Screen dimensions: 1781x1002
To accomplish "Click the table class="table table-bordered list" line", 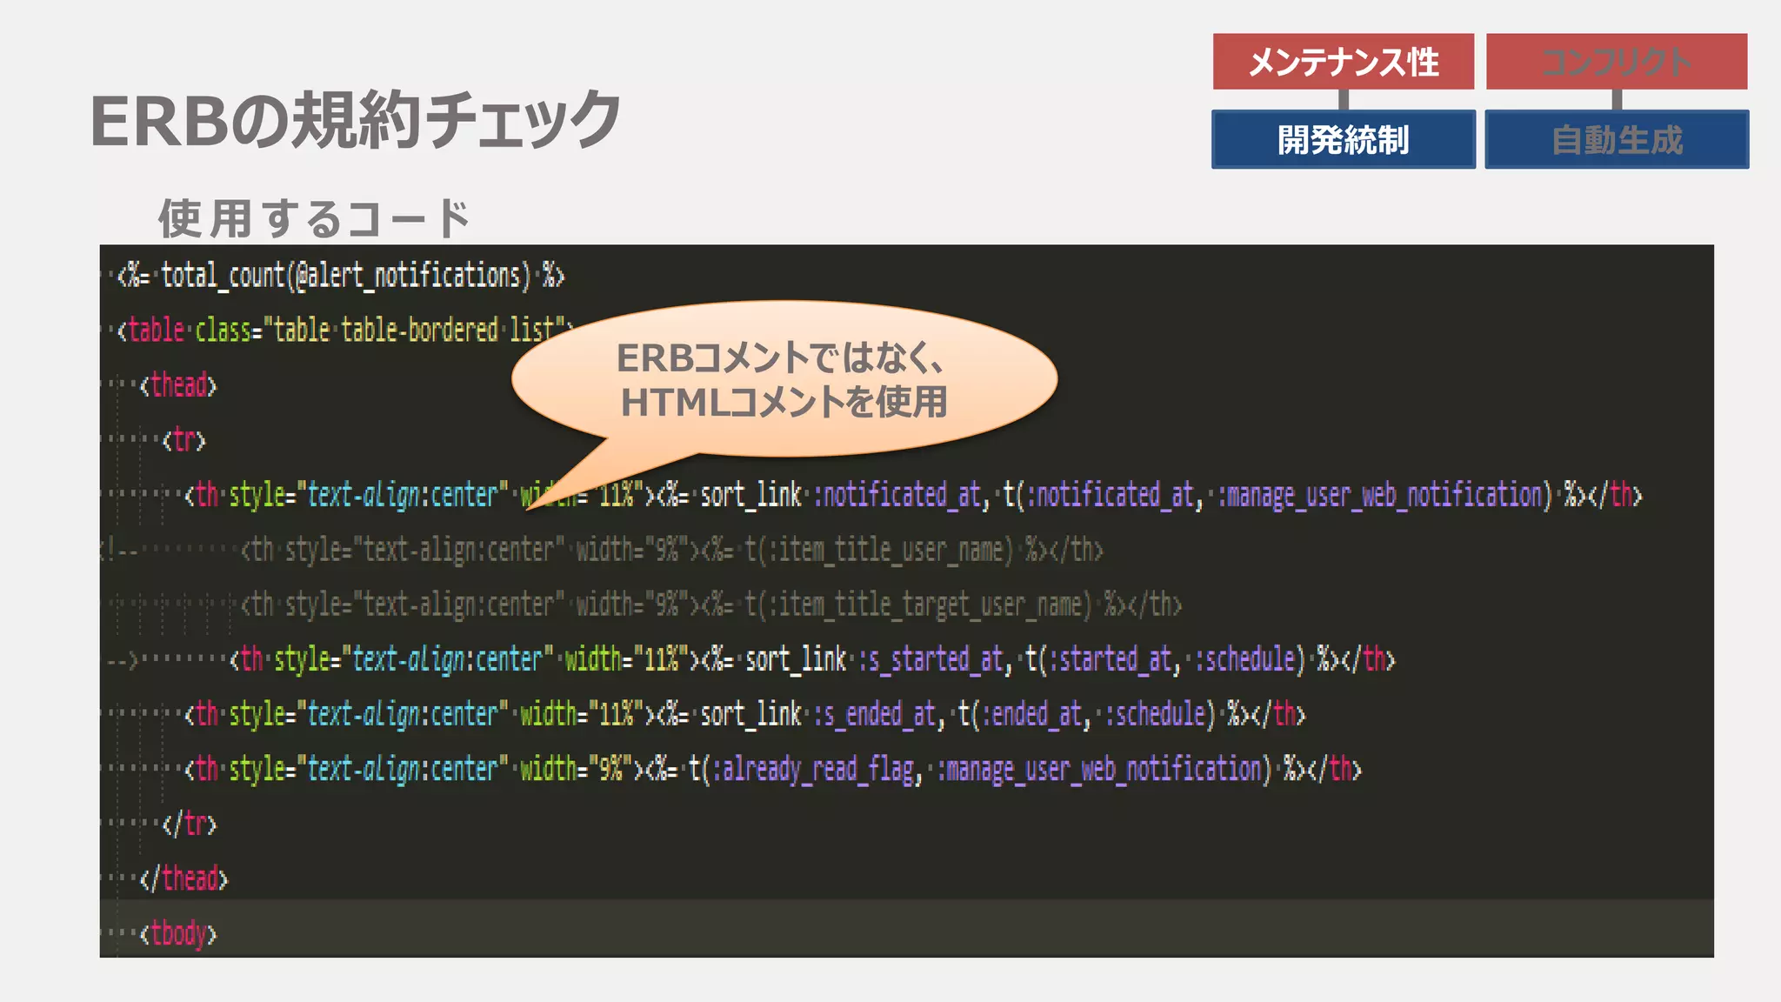I will coord(345,331).
